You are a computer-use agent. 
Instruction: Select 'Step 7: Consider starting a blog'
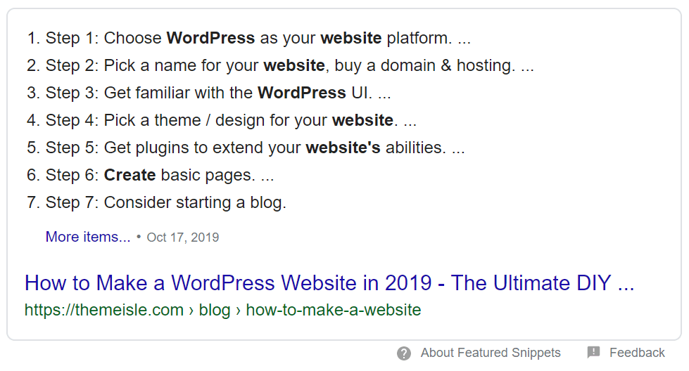tap(156, 202)
